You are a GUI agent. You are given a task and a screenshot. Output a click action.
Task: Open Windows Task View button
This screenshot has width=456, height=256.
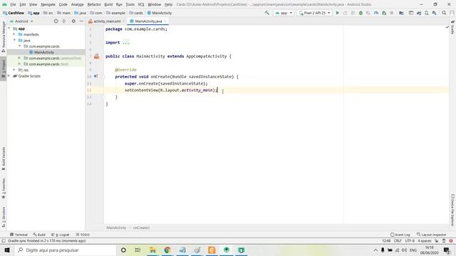(x=138, y=250)
